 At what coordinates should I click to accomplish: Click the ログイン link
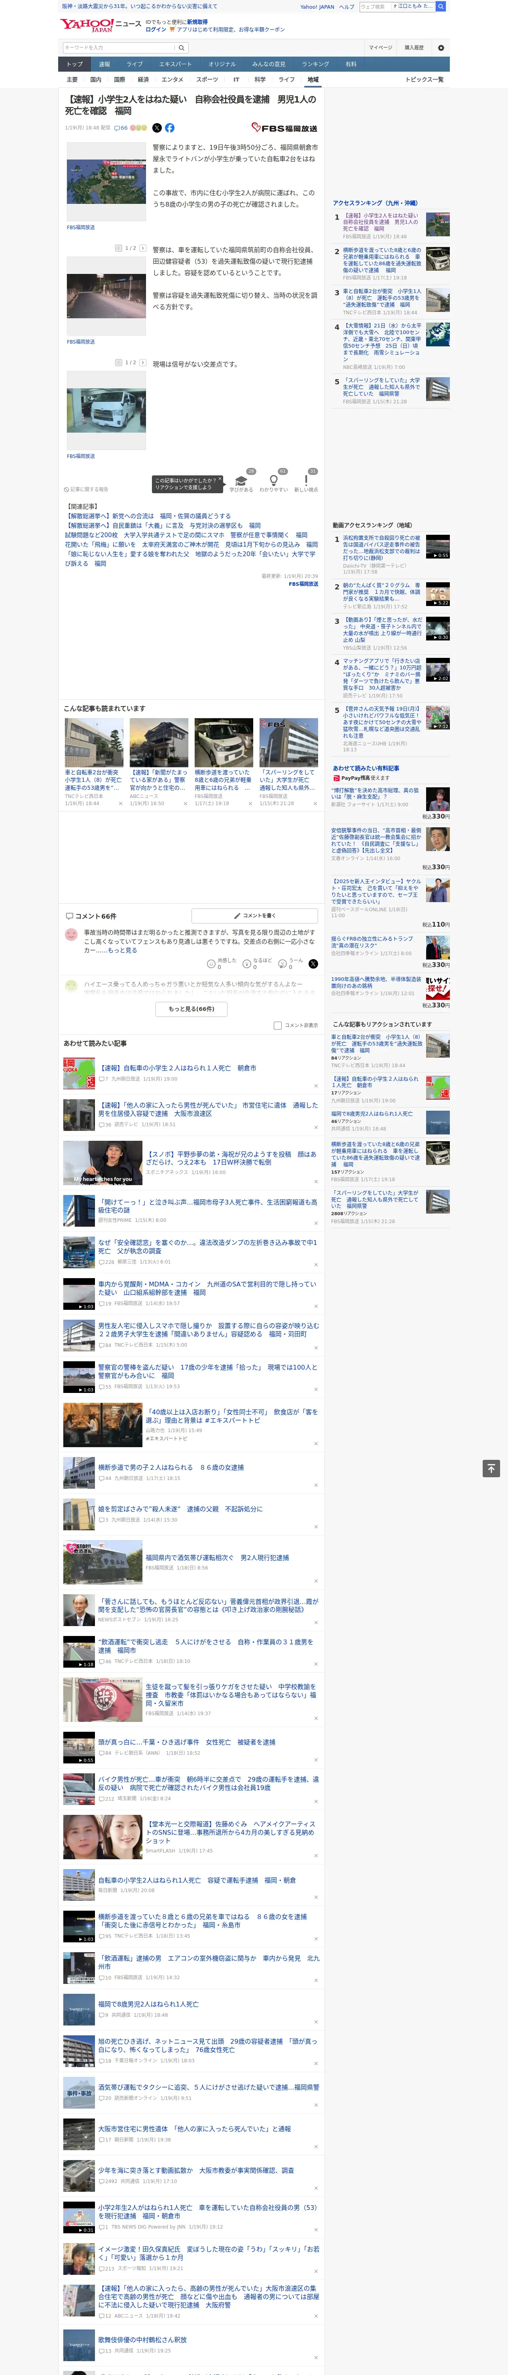coord(156,30)
